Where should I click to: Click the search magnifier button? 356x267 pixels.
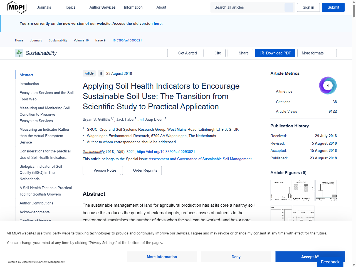(289, 8)
